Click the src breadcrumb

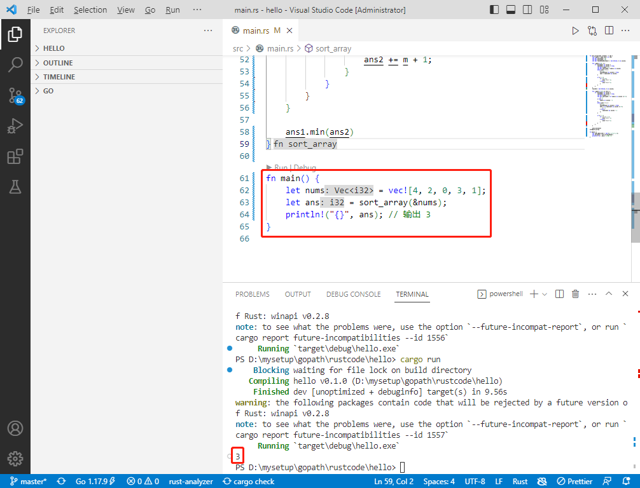click(x=237, y=48)
